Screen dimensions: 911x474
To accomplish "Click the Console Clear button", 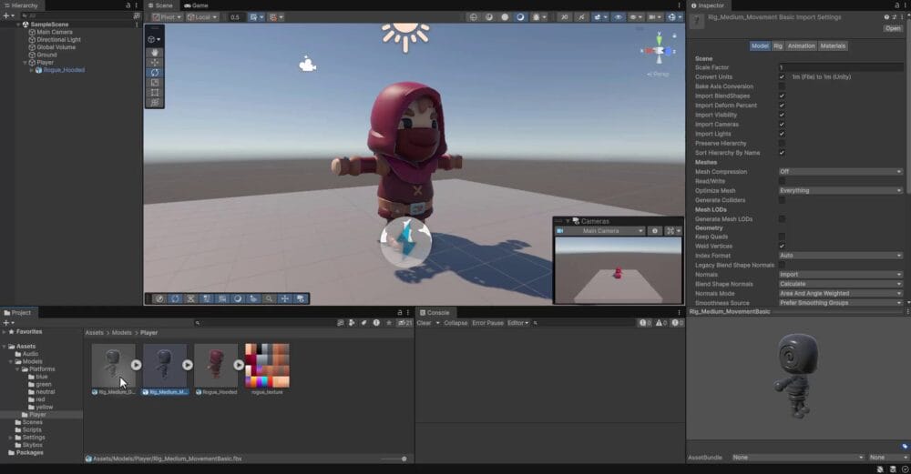I will 425,323.
